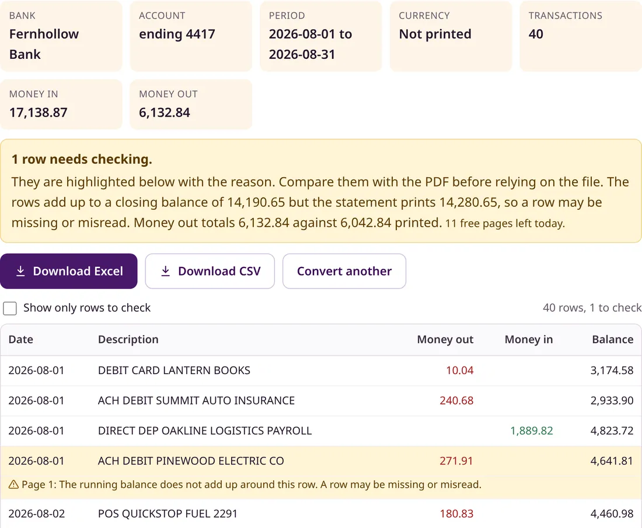Click the Money Out total 6,132.84
Viewport: 642px width, 528px height.
pyautogui.click(x=164, y=112)
